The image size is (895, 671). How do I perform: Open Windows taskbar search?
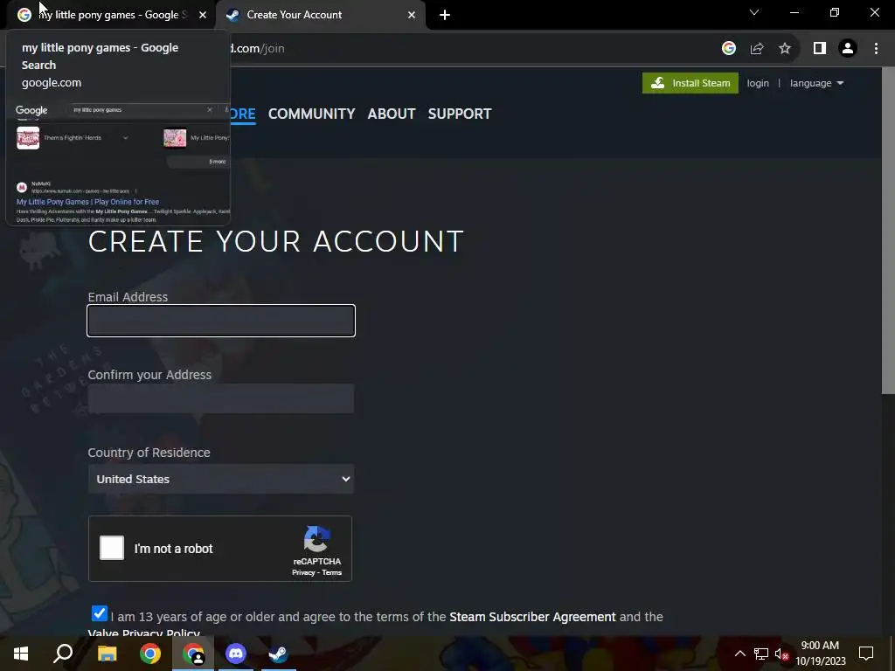tap(63, 654)
